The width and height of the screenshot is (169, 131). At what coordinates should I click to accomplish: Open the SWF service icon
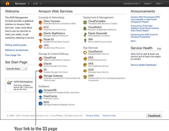tap(85, 77)
